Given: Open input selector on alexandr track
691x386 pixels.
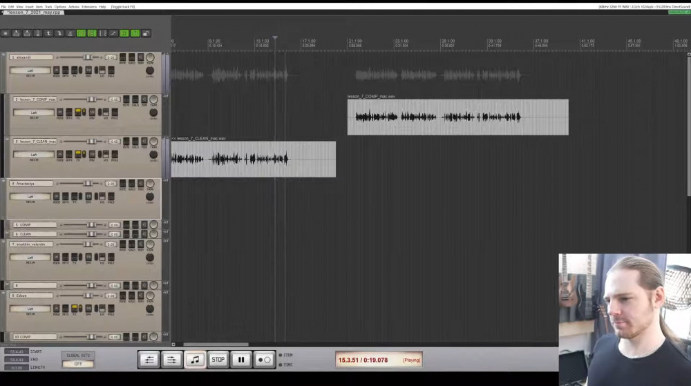Looking at the screenshot, I should coord(31,70).
